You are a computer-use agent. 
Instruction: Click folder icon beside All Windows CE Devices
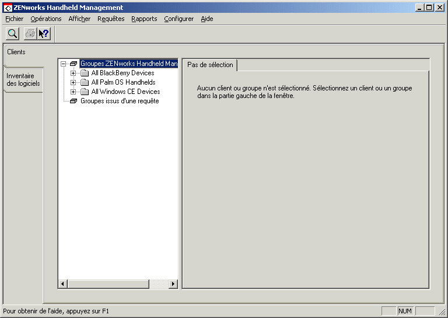tap(85, 92)
